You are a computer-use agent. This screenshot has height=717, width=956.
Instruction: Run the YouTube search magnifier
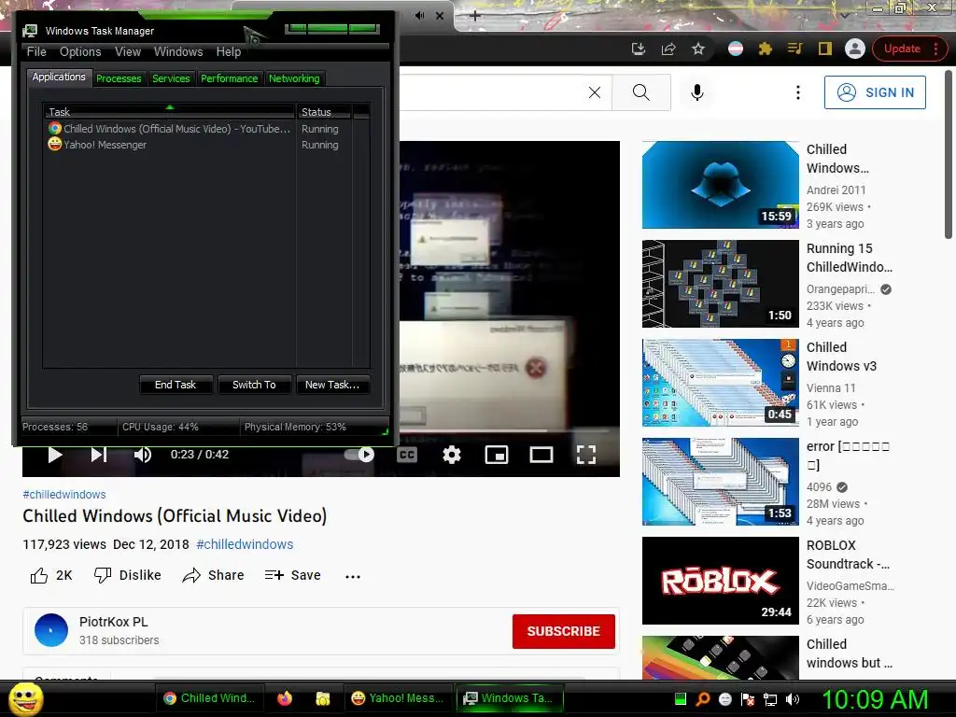click(640, 92)
